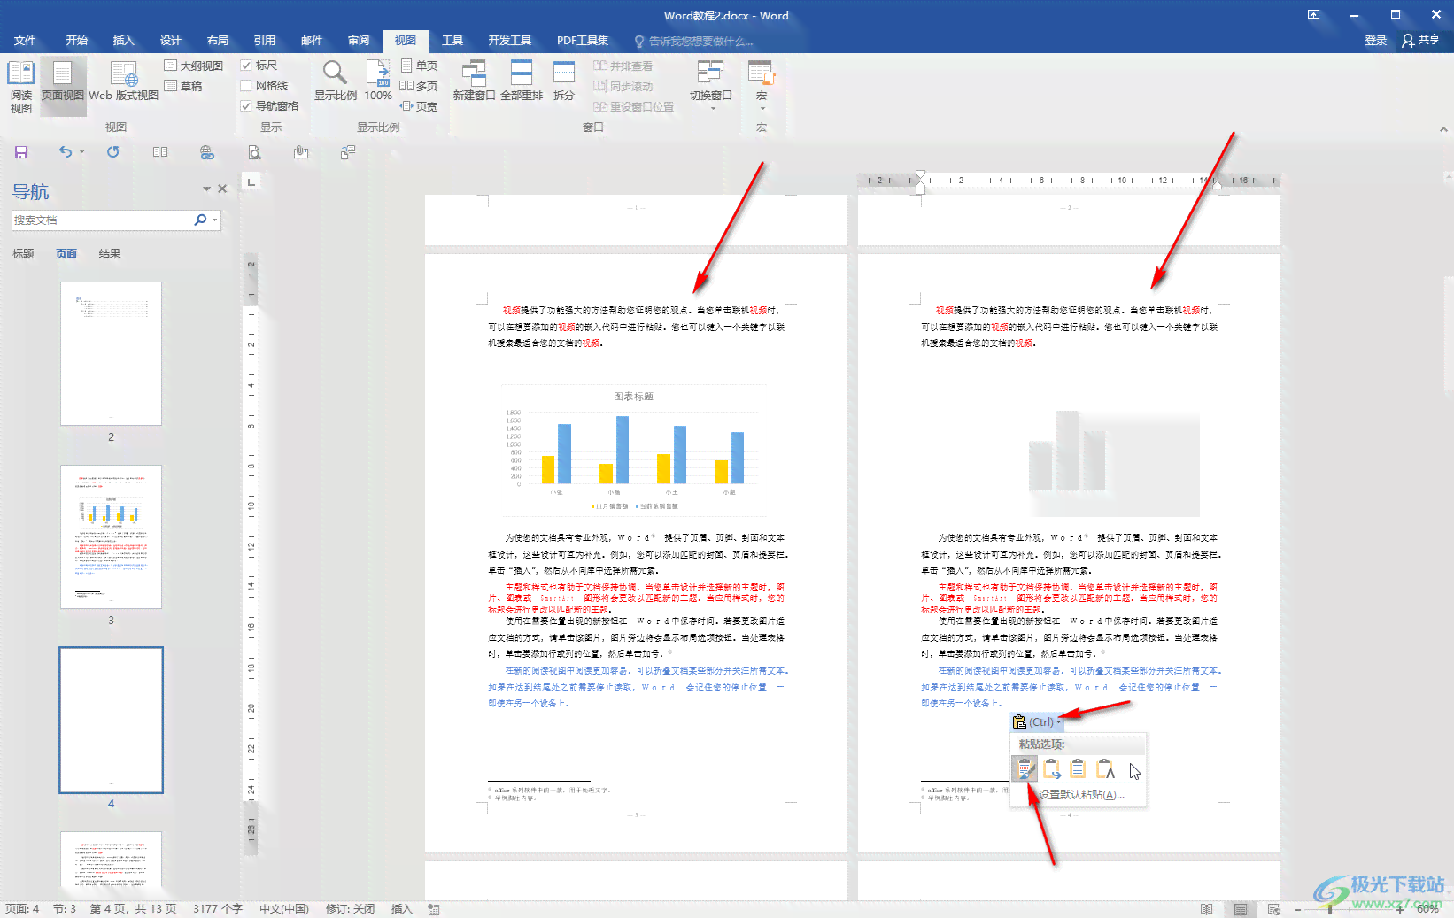This screenshot has height=918, width=1454.
Task: Open the File tab
Action: pyautogui.click(x=25, y=41)
